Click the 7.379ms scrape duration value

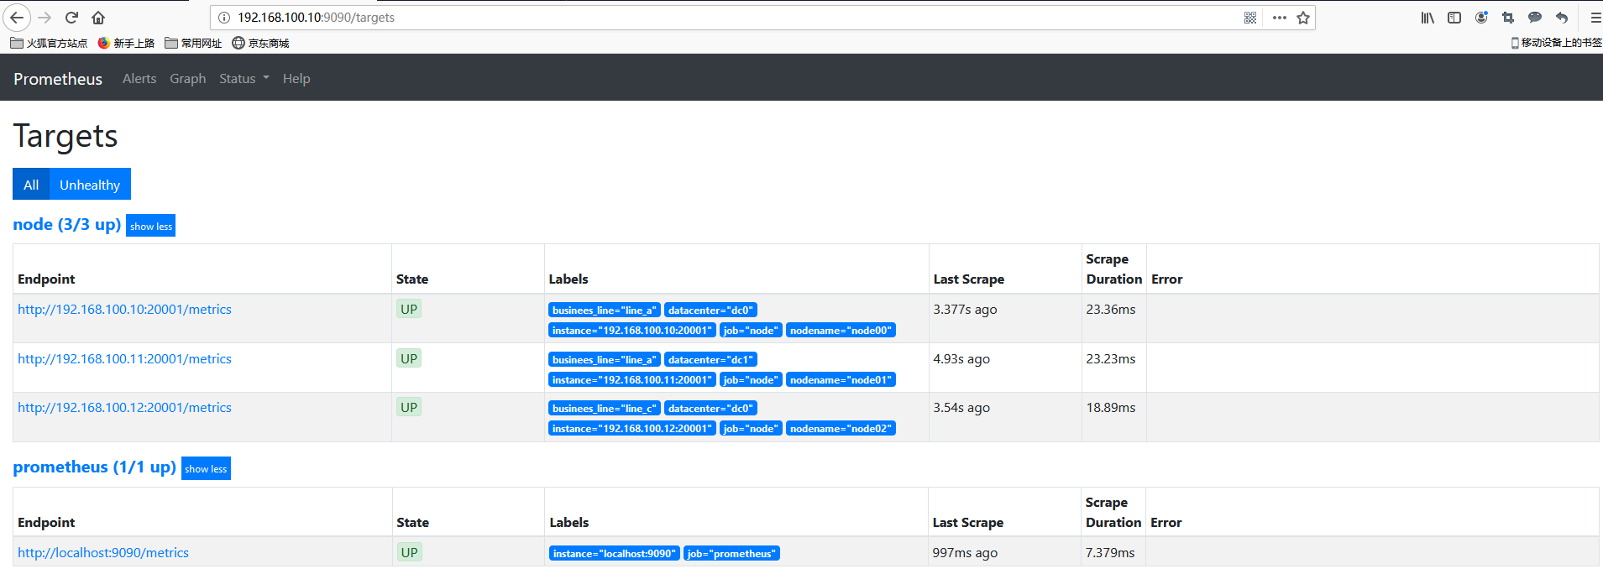tap(1110, 553)
